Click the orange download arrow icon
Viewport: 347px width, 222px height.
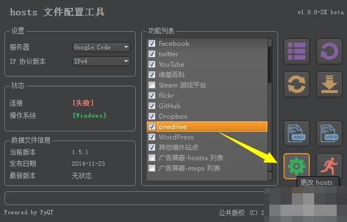click(x=329, y=84)
